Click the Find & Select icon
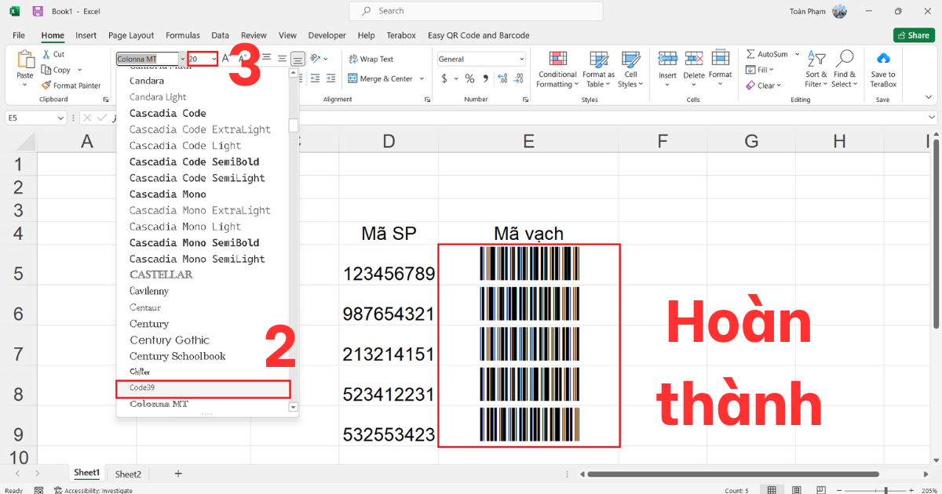 point(845,68)
